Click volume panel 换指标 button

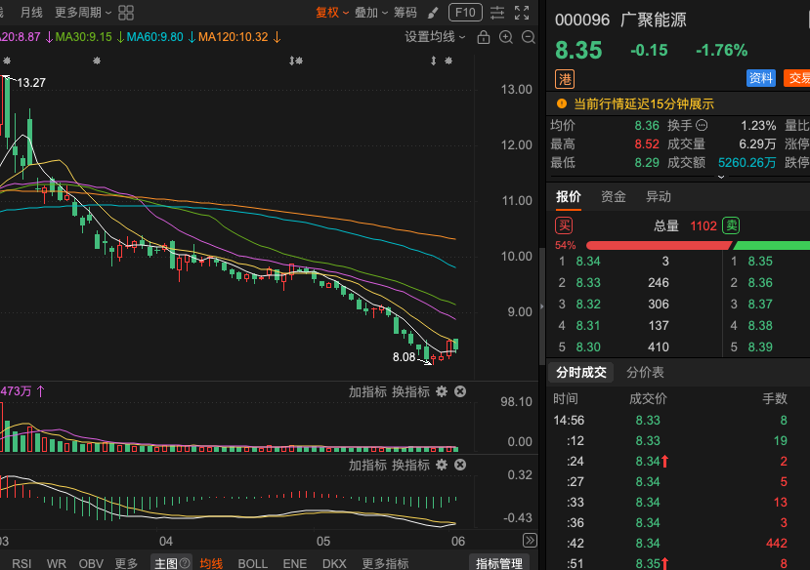point(410,392)
